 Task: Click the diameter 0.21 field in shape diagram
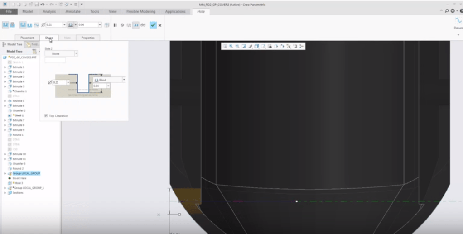coord(59,82)
